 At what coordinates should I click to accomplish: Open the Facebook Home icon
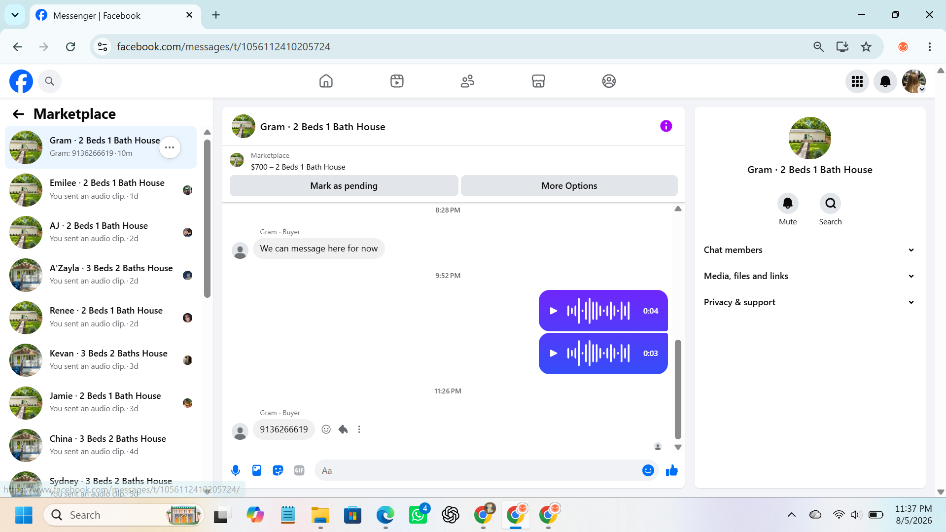(x=326, y=81)
